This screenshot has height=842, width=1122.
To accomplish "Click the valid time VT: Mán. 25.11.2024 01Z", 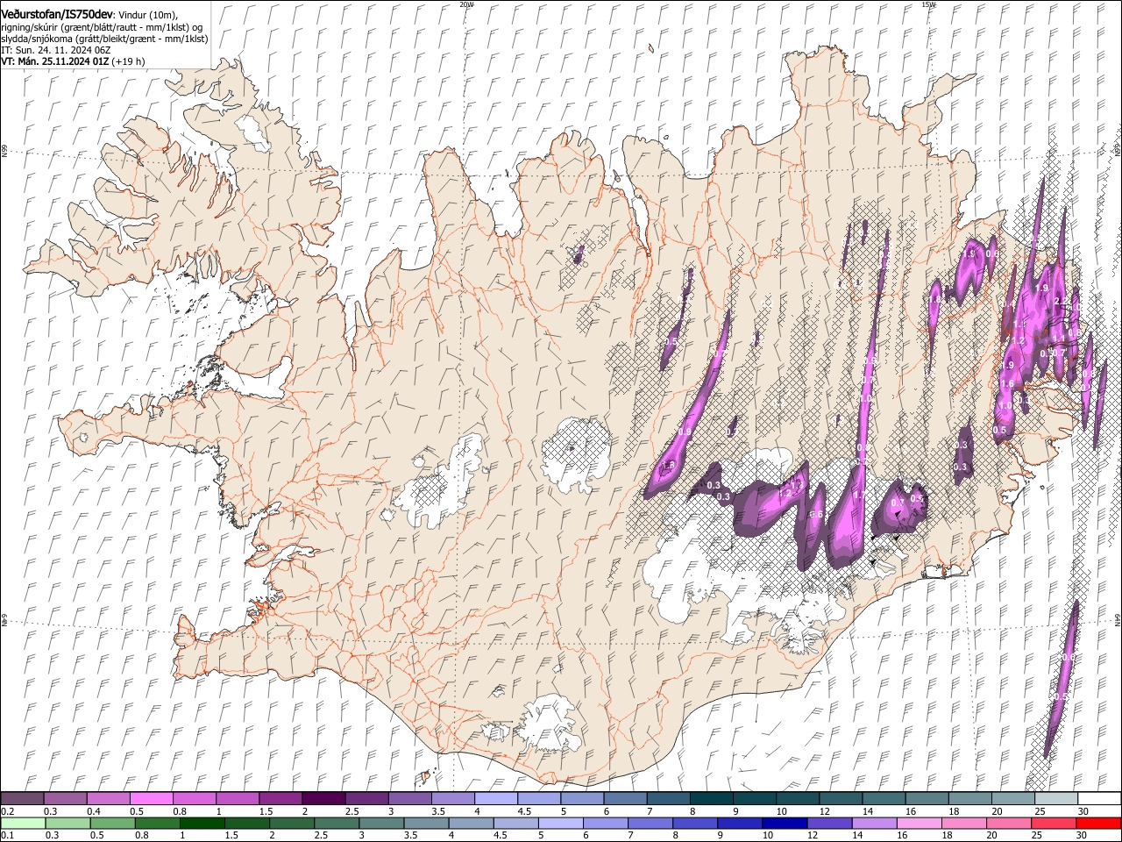I will point(55,61).
